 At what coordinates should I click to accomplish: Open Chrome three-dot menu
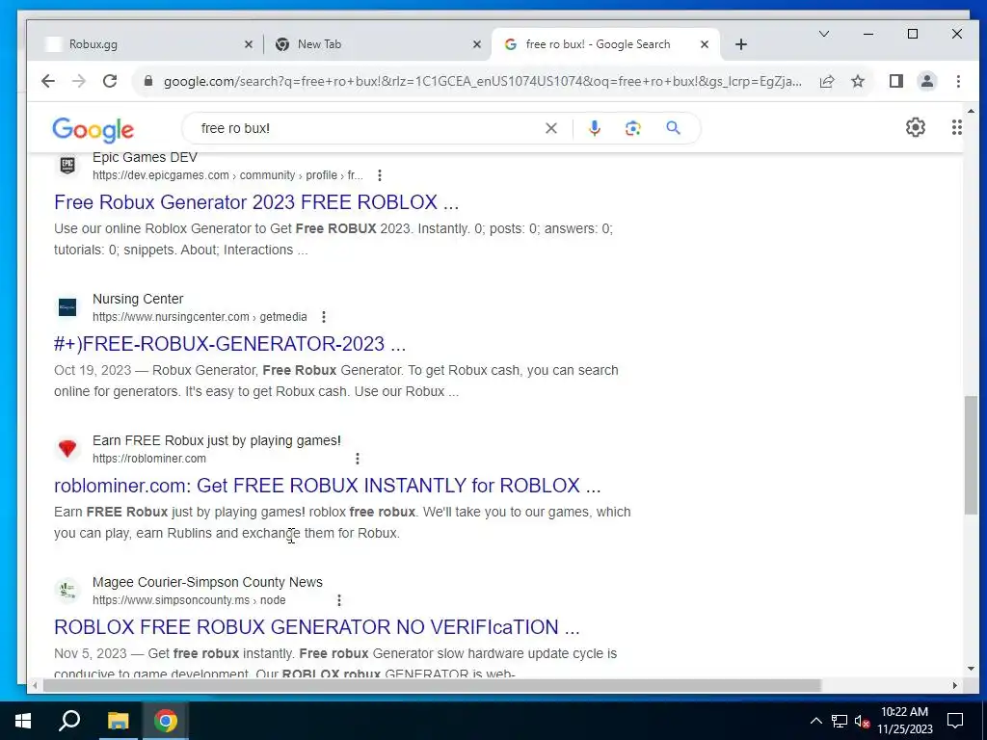958,81
